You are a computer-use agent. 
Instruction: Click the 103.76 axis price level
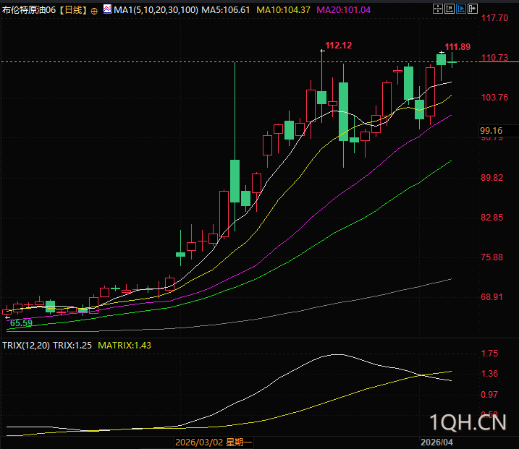point(494,98)
